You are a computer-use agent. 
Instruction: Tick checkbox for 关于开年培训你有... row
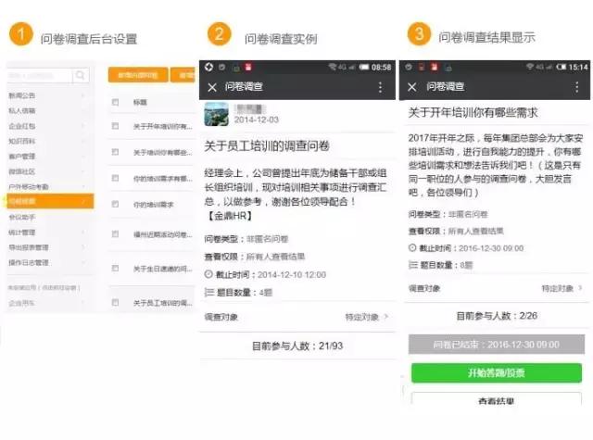(x=115, y=126)
